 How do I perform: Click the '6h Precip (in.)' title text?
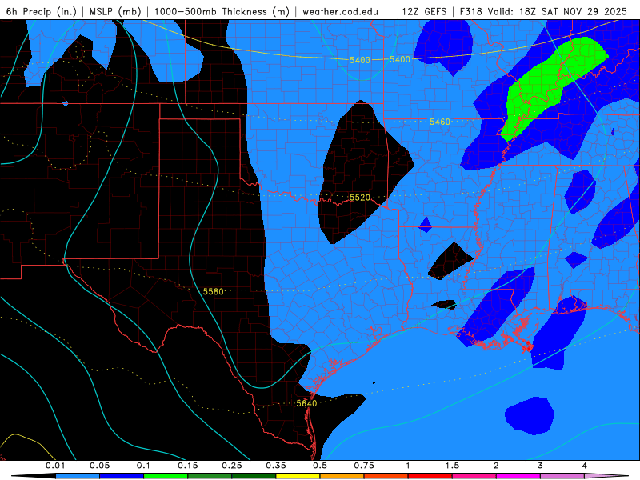[42, 11]
